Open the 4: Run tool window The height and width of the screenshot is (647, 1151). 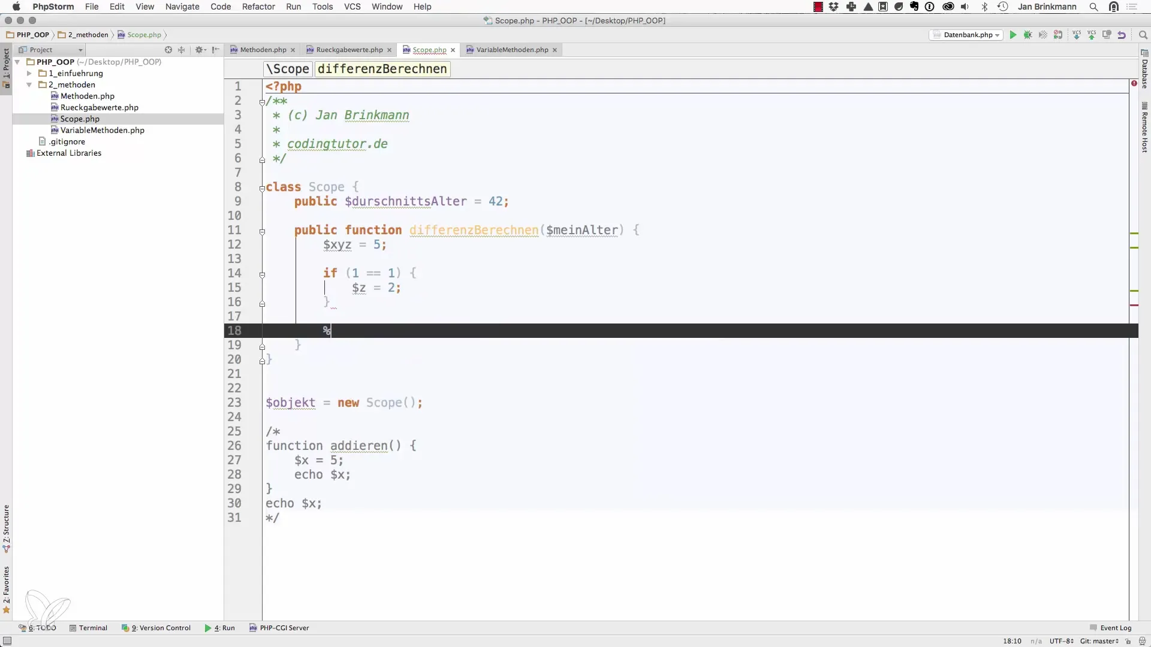click(x=219, y=628)
